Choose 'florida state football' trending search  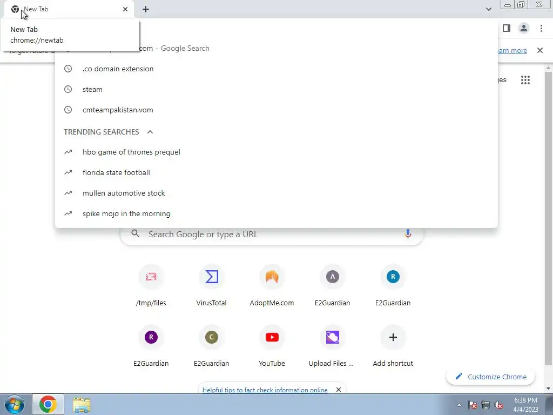pos(276,172)
